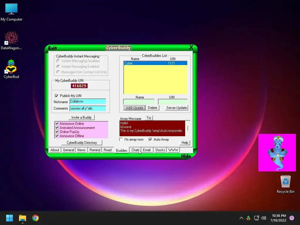Switch to the WWW tab
The width and height of the screenshot is (300, 225).
click(x=173, y=150)
